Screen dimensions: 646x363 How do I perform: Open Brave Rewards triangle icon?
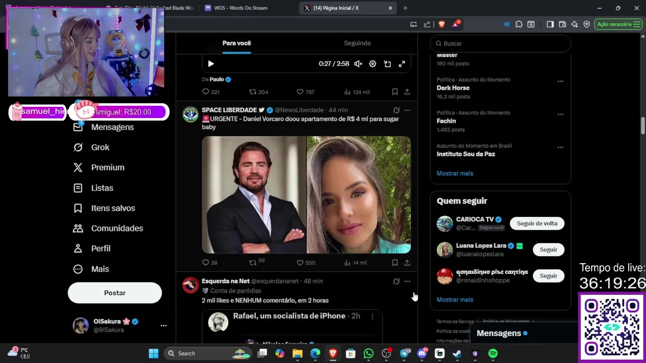(x=456, y=24)
